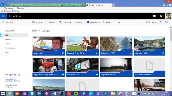Open the more options ellipsis
Viewport: 172px width, 96px height.
pos(119,22)
